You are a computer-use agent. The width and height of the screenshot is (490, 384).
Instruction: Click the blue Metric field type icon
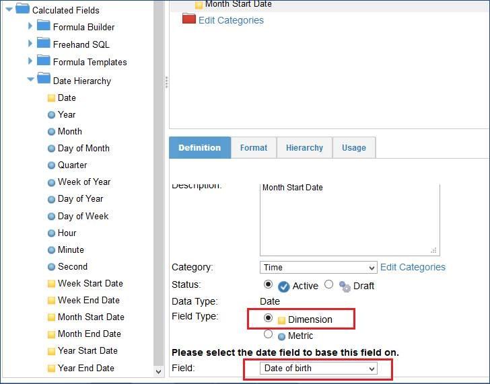(281, 336)
